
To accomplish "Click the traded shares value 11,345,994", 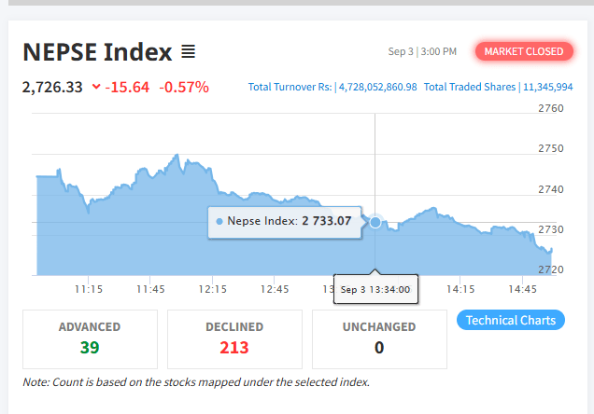I will click(x=548, y=87).
